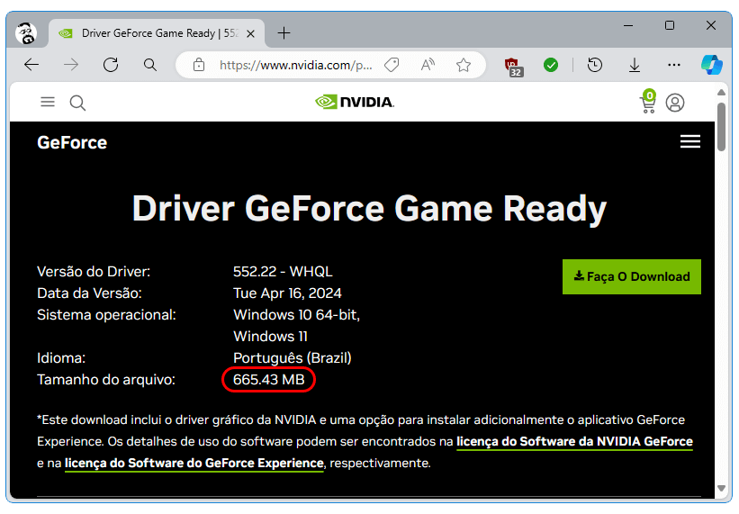Click the browser profile avatar
This screenshot has height=514, width=739.
click(x=26, y=33)
